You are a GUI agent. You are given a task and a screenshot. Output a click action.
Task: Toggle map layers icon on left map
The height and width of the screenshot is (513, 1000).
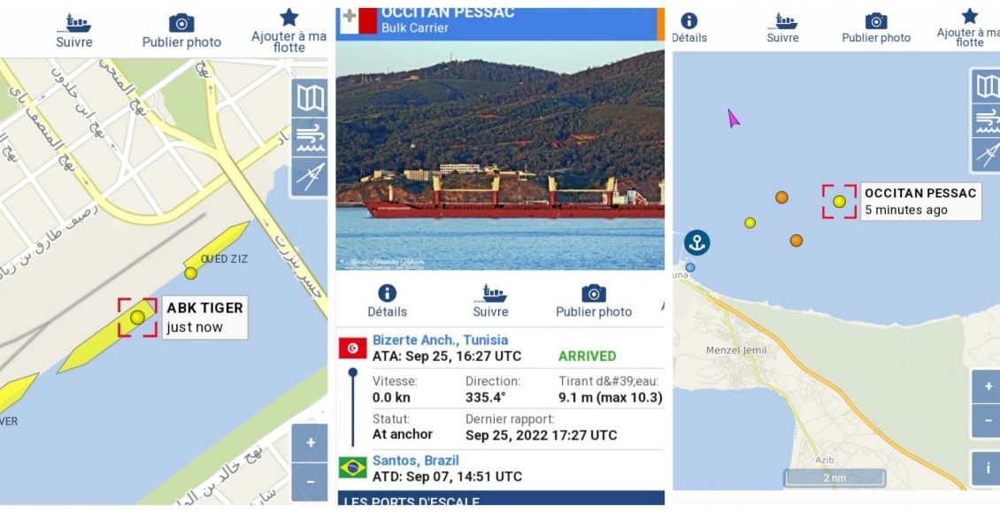pyautogui.click(x=310, y=98)
